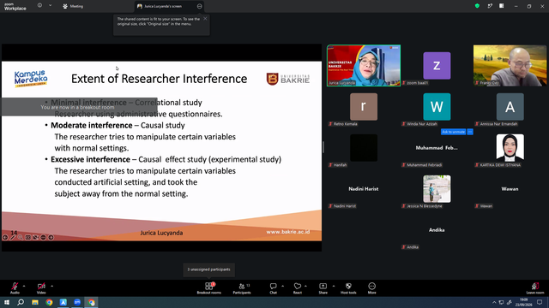Click green encryption shield icon
The height and width of the screenshot is (308, 549).
[x=477, y=6]
